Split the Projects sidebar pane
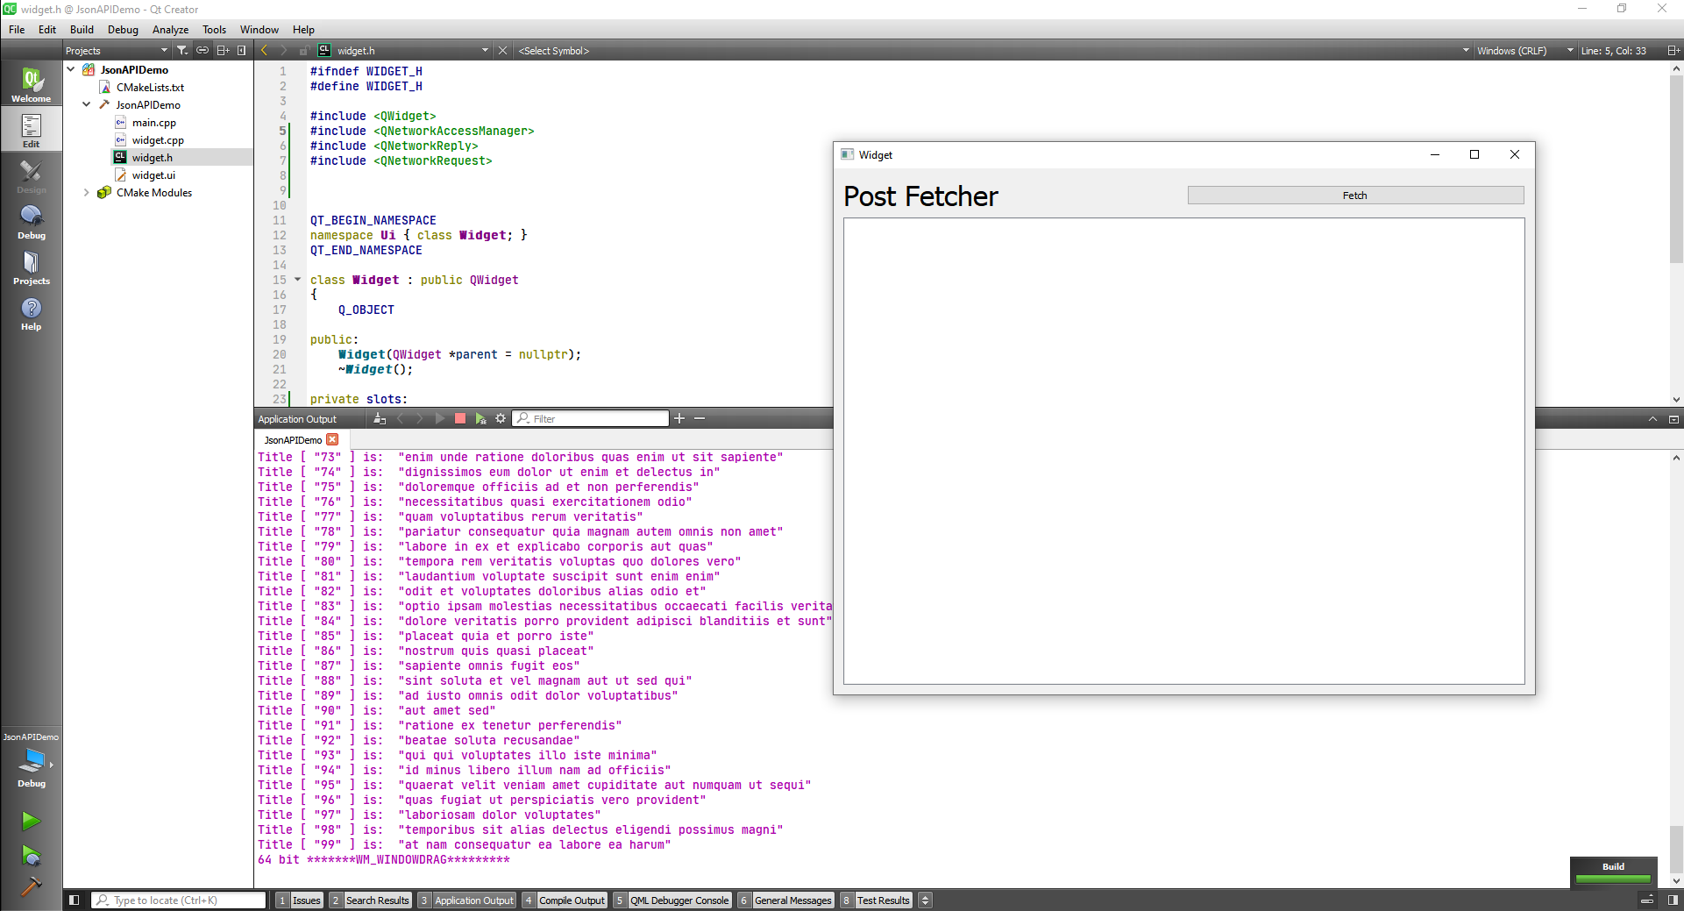The width and height of the screenshot is (1684, 911). coord(223,50)
